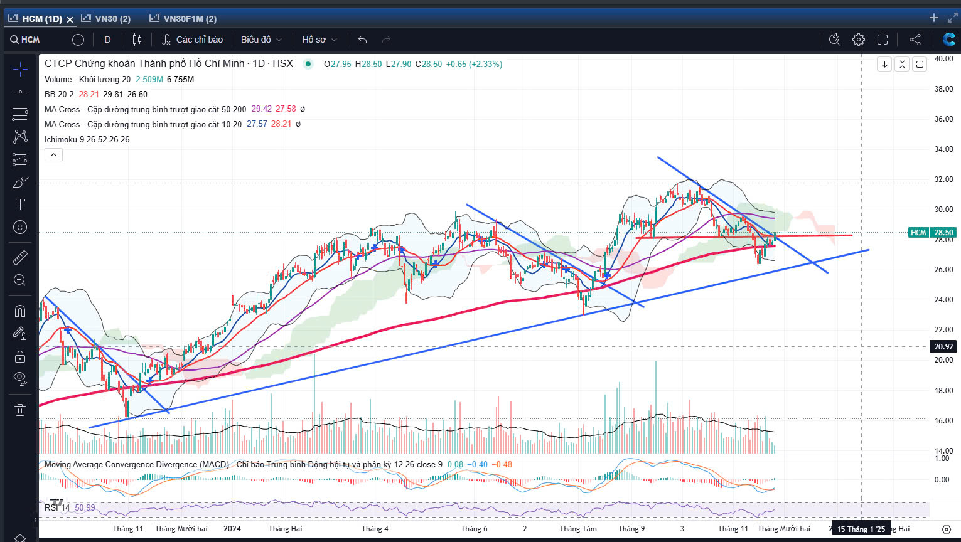Viewport: 961px width, 542px height.
Task: Open the quick search icon
Action: click(x=834, y=40)
